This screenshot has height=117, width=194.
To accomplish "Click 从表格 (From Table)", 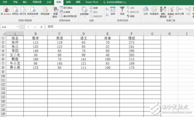I will (65, 12).
